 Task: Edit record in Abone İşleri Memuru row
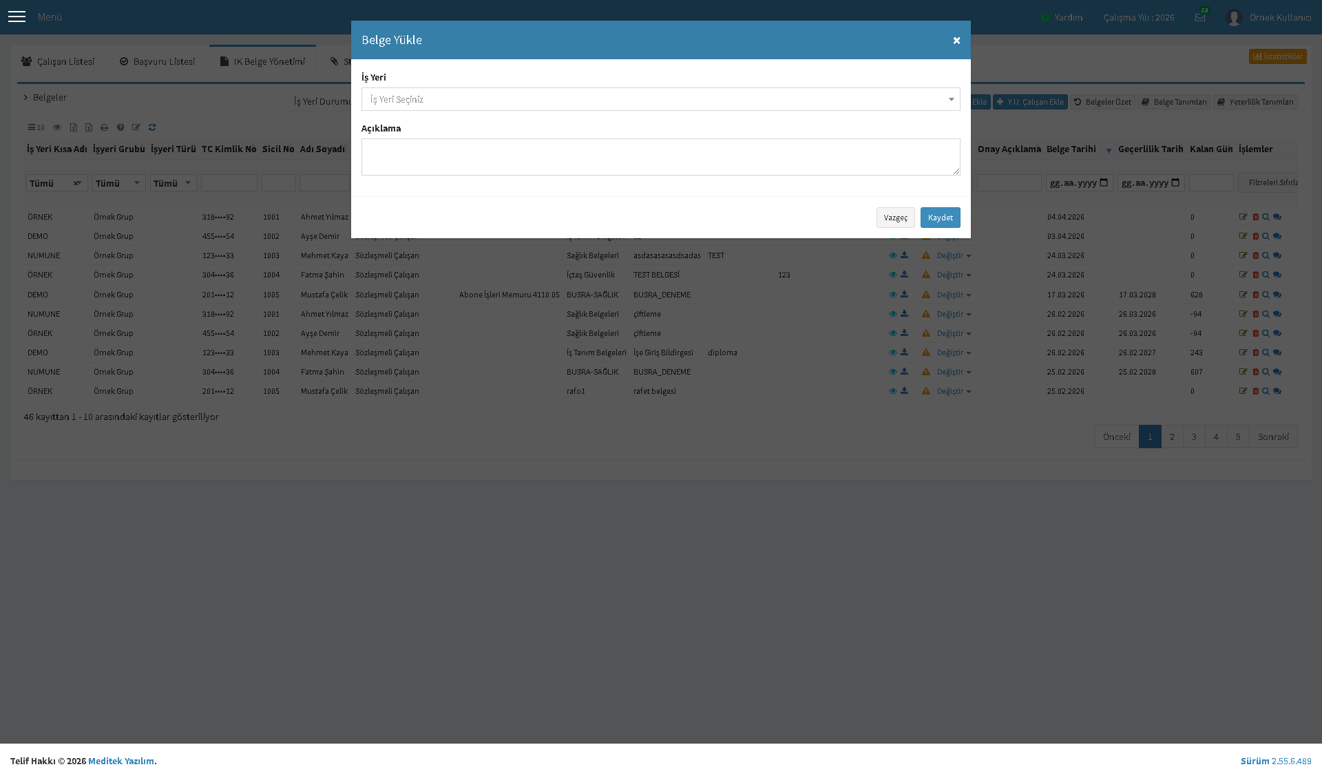click(1243, 295)
